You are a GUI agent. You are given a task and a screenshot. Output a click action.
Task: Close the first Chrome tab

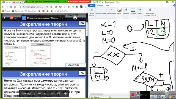(x=10, y=2)
